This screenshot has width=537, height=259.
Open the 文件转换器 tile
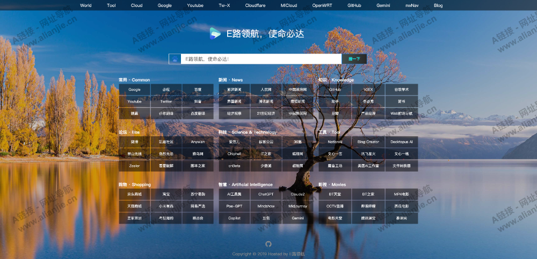(x=401, y=166)
